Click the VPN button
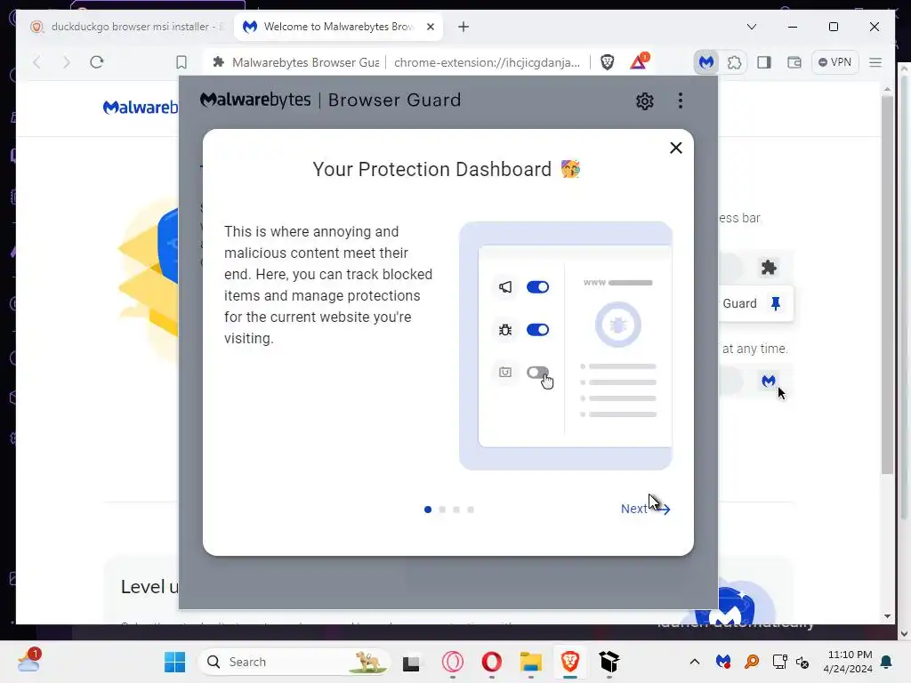The width and height of the screenshot is (911, 683). [834, 62]
